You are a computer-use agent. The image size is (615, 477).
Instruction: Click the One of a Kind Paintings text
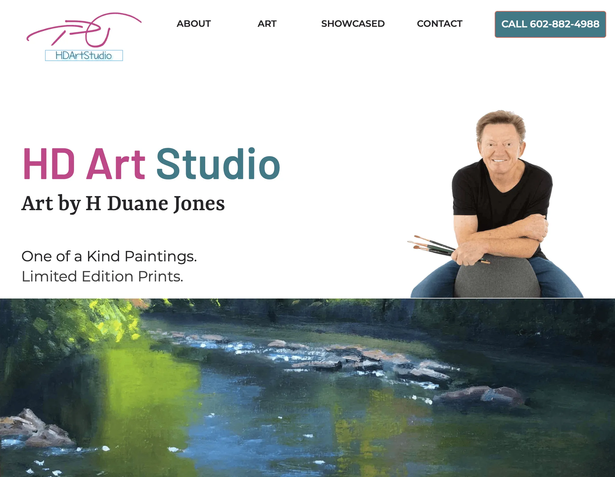tap(109, 256)
